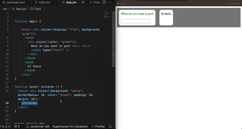The image size is (242, 129).
Task: Click the src breadcrumb
Action: 5,9
